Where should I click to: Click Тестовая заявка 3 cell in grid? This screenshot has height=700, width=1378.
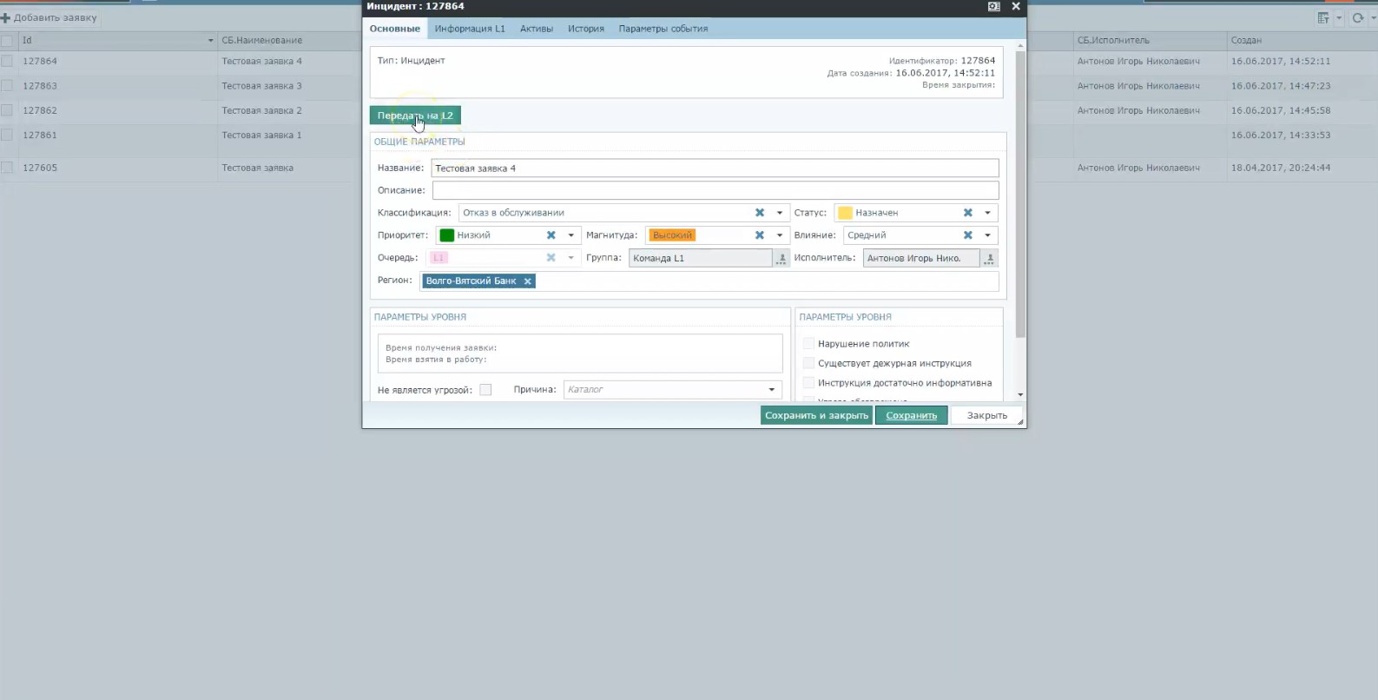coord(262,86)
